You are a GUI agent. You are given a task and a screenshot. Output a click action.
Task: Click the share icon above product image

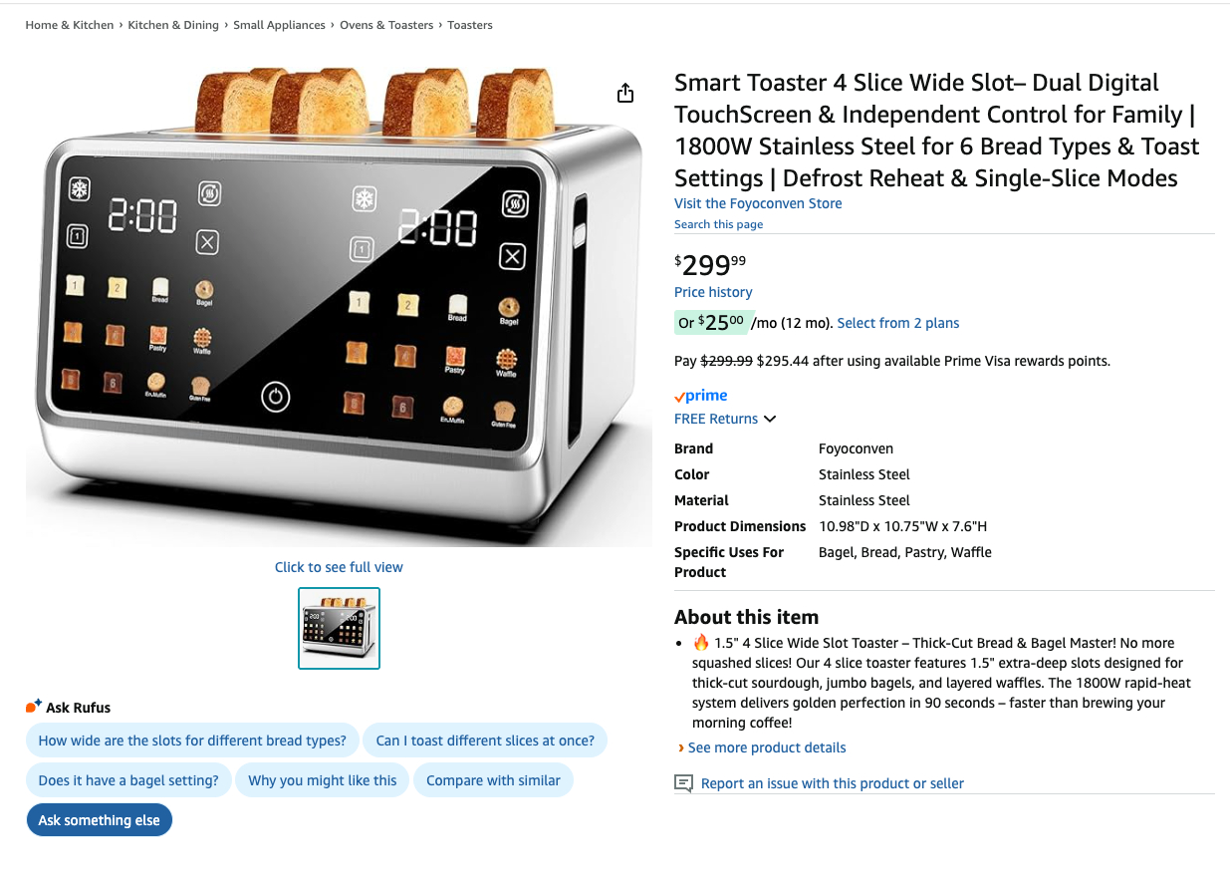tap(625, 93)
